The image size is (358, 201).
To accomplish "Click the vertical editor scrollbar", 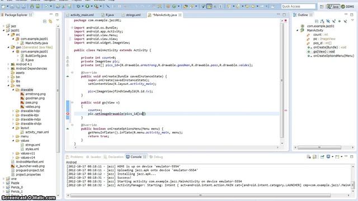I will click(x=282, y=80).
